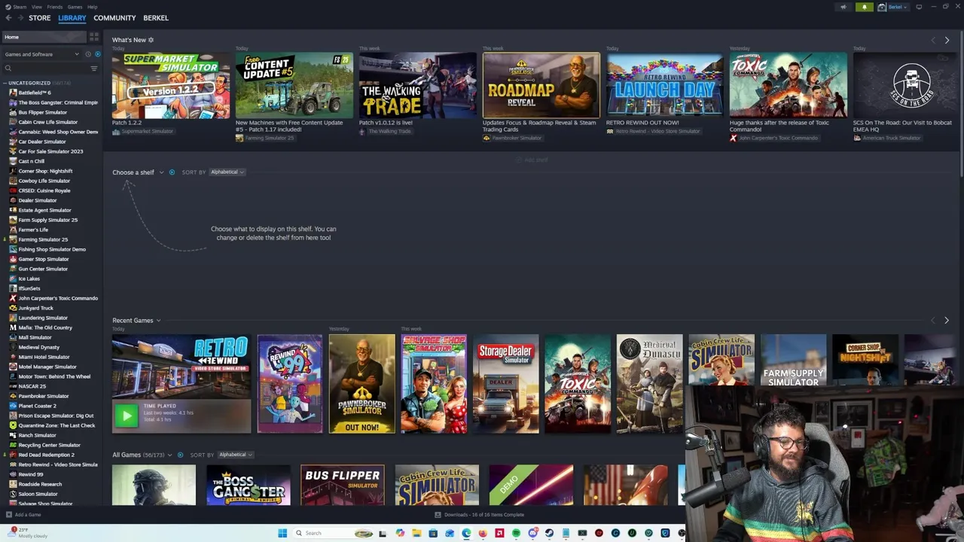Open What's New settings gear
The width and height of the screenshot is (964, 542).
click(x=151, y=40)
